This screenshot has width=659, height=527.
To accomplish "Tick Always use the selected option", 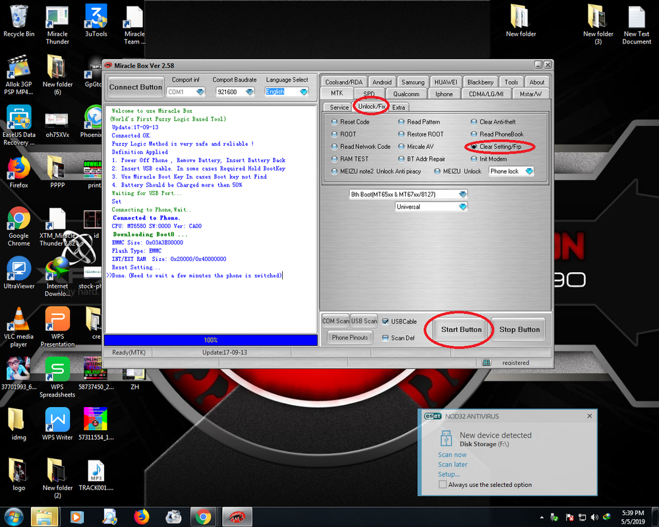I will (x=442, y=485).
